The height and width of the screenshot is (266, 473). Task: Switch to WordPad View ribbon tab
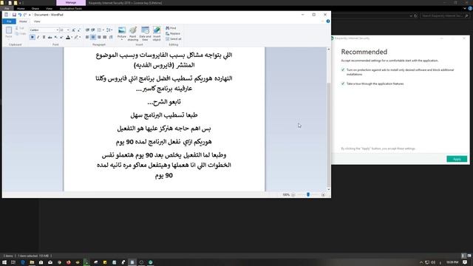coord(37,21)
